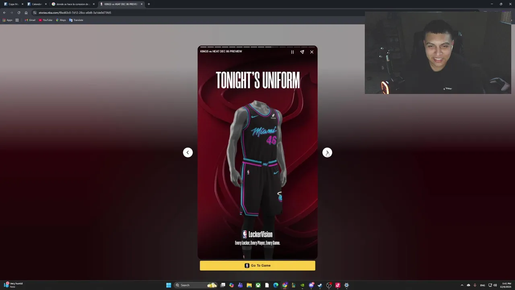515x290 pixels.
Task: Open Microsoft Teams from taskbar
Action: pyautogui.click(x=240, y=285)
